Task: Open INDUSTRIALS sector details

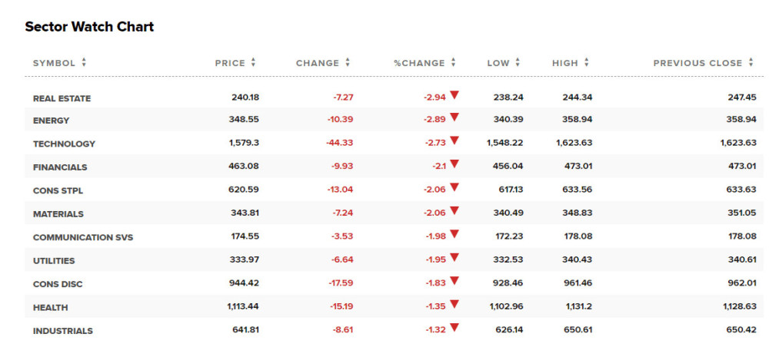Action: coord(63,331)
